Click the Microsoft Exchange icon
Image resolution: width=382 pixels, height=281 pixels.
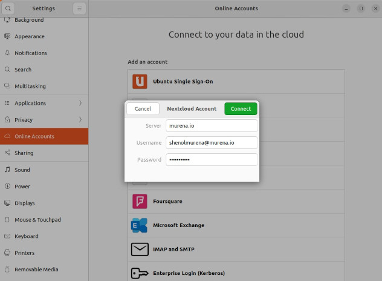pyautogui.click(x=140, y=225)
